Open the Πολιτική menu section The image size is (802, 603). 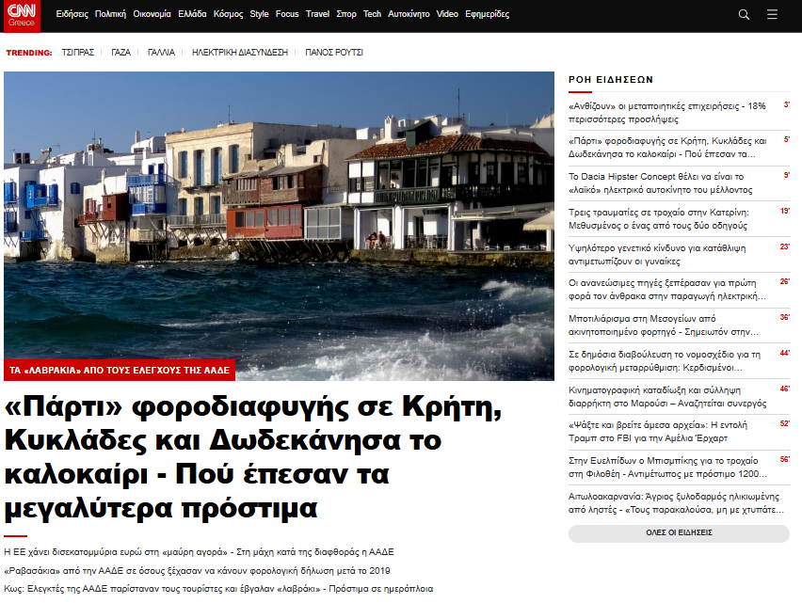pyautogui.click(x=110, y=14)
